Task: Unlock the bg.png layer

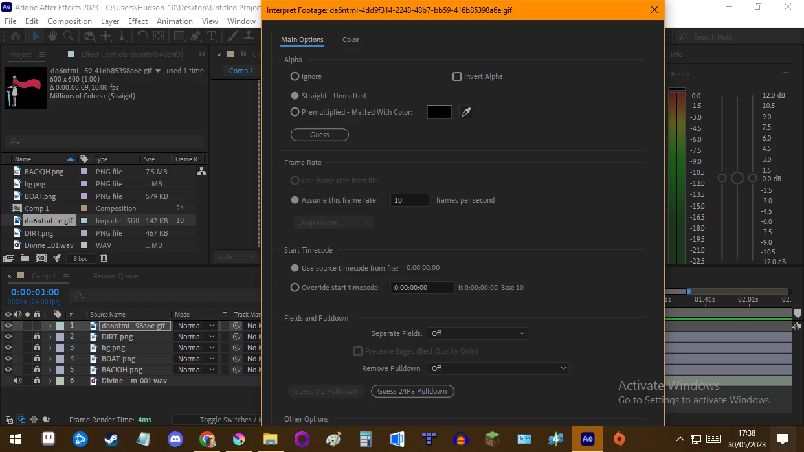Action: (x=37, y=348)
